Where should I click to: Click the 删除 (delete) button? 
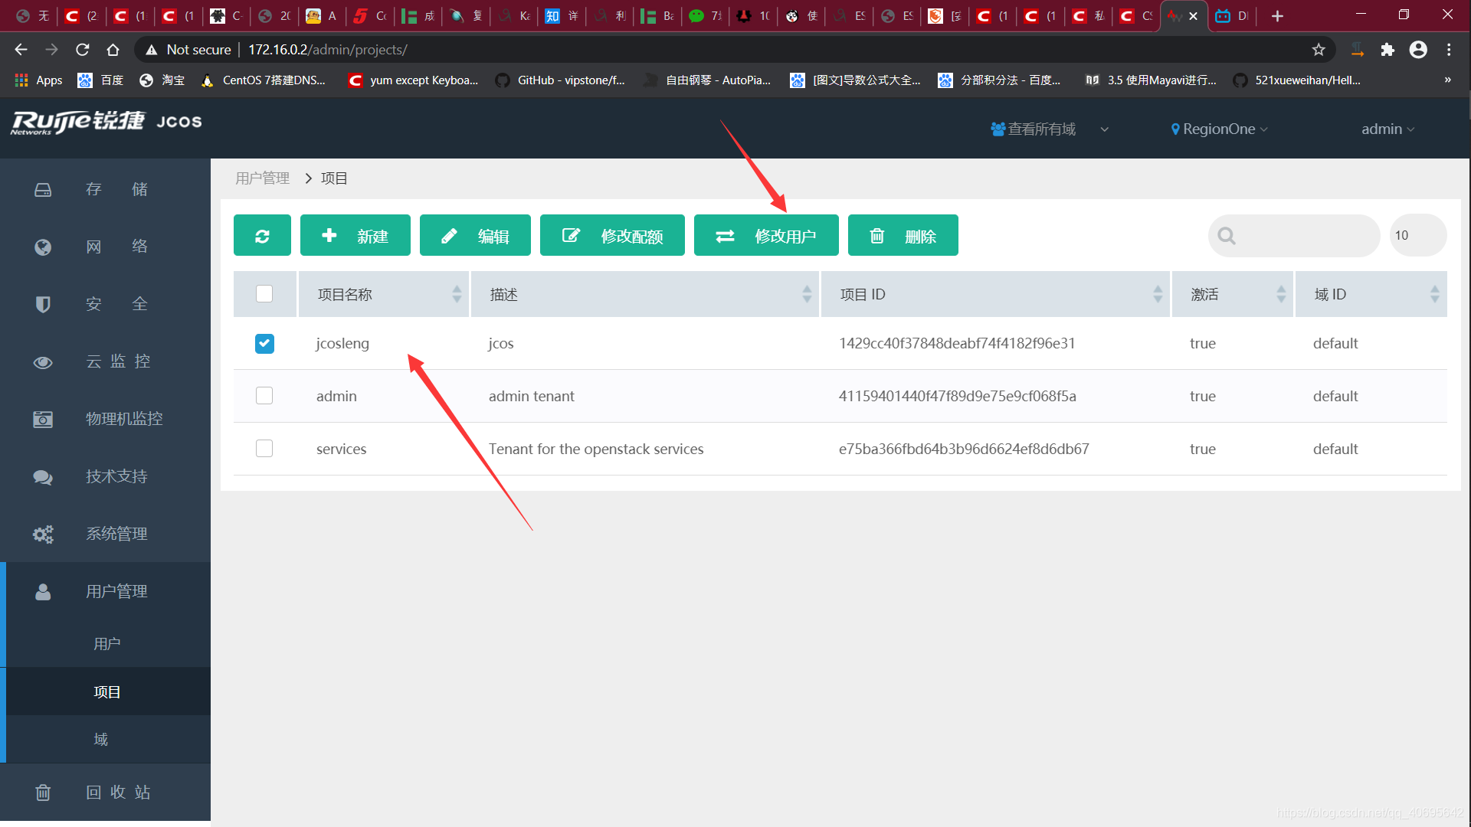903,235
